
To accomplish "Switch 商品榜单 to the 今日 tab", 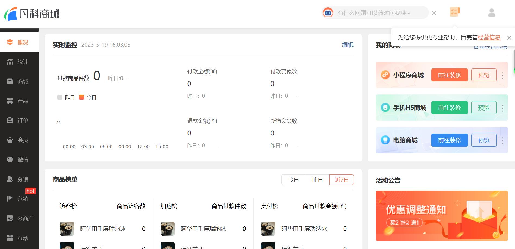I will point(294,179).
